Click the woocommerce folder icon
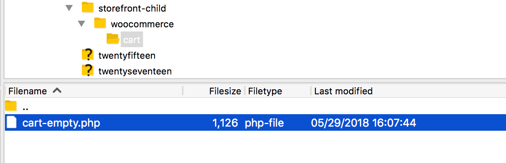 click(x=100, y=24)
